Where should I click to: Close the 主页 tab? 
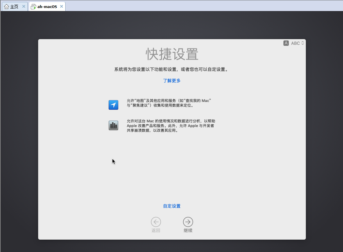24,6
